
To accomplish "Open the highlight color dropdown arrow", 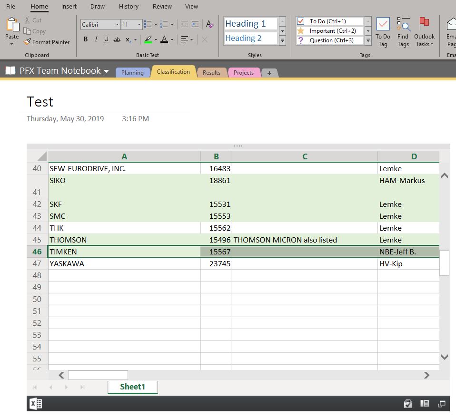I will coord(156,39).
